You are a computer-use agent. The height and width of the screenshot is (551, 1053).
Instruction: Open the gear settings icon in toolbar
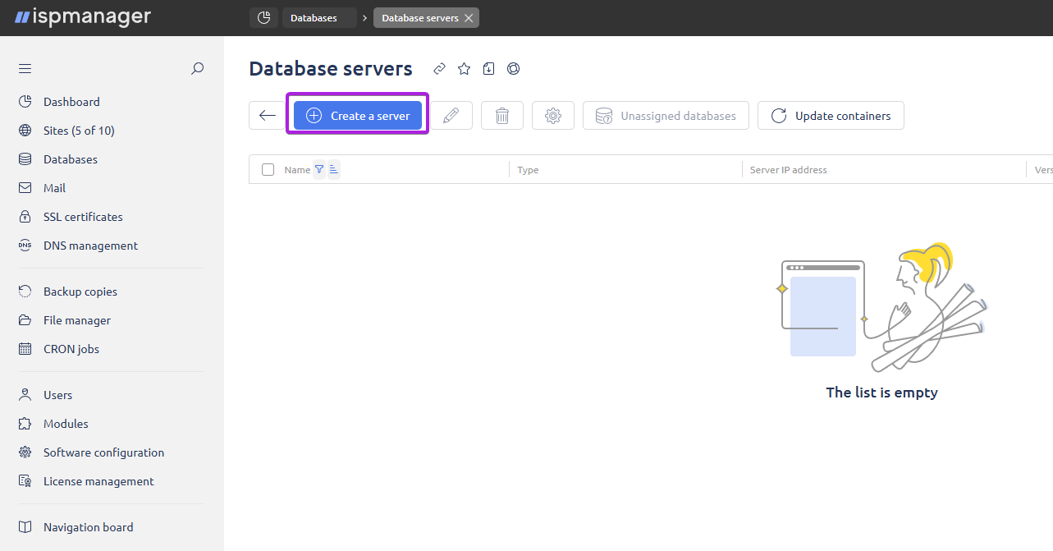553,116
